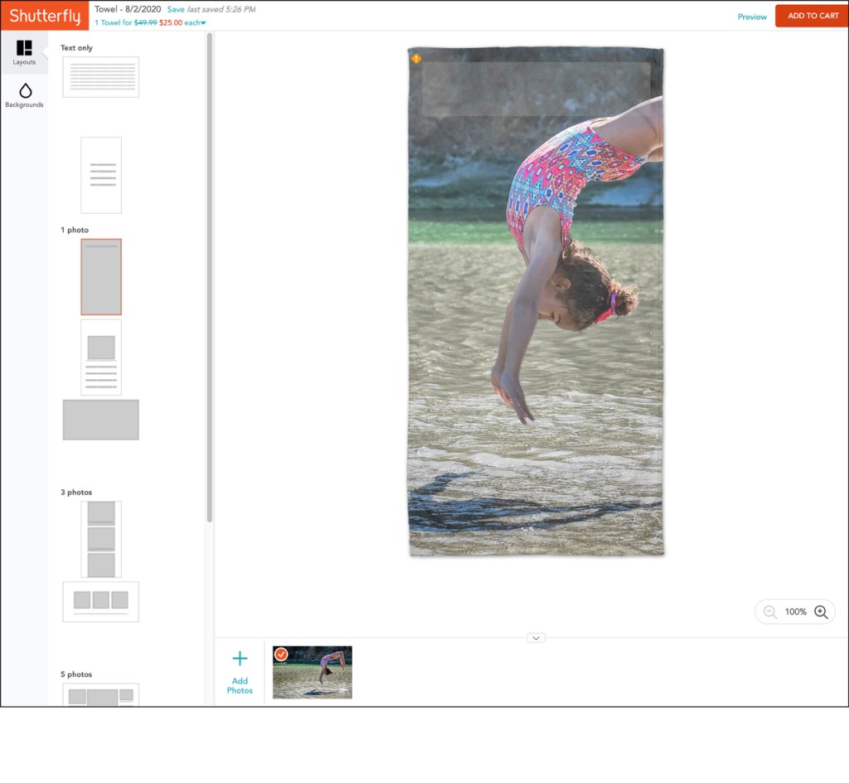
Task: Pick the 1 photo with text layout
Action: [x=101, y=357]
